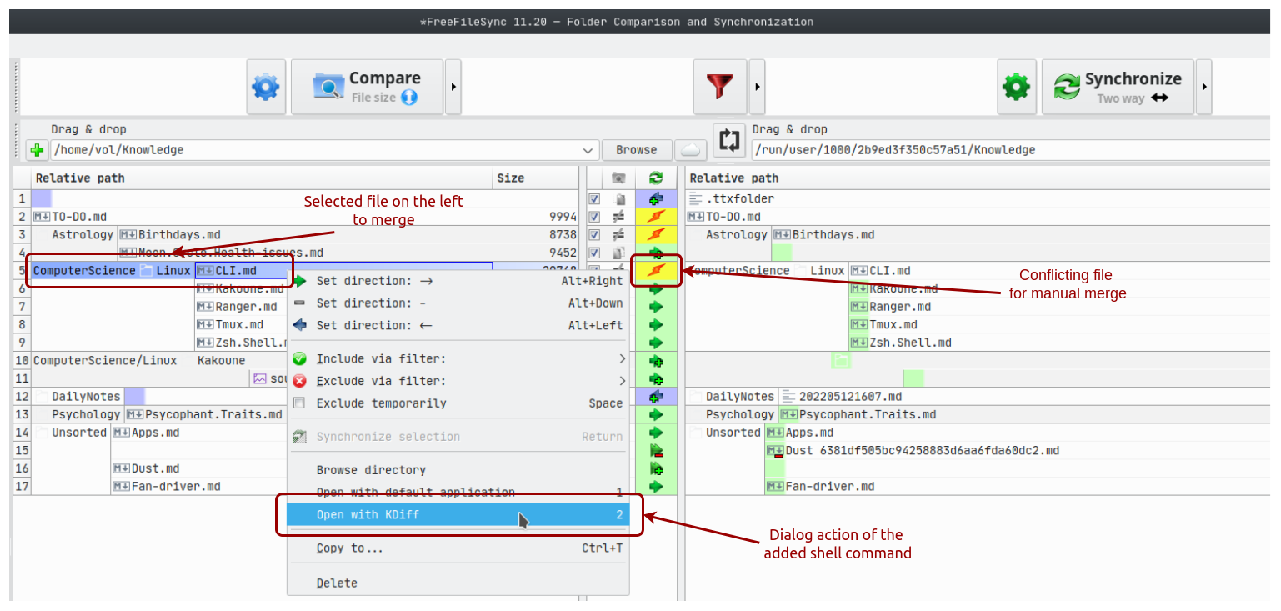Open the red funnel filter settings
This screenshot has width=1281, height=611.
pos(720,87)
